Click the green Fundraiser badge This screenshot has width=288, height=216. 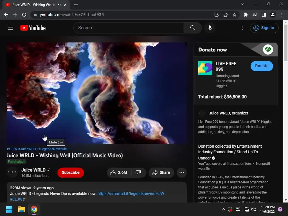[x=16, y=162]
